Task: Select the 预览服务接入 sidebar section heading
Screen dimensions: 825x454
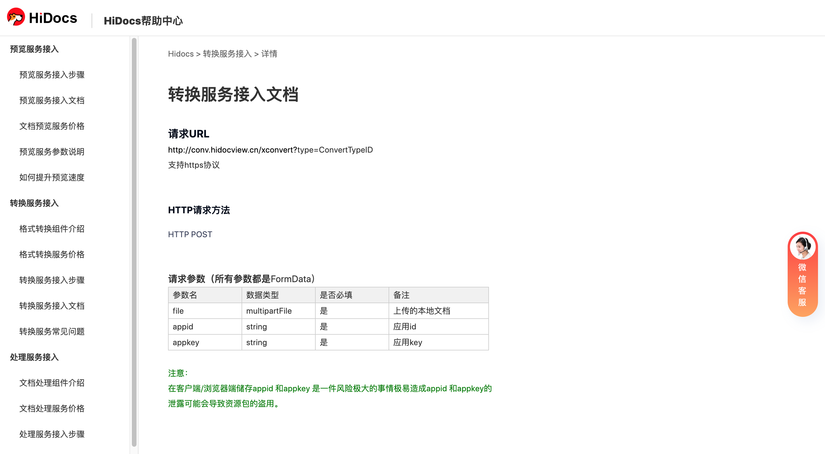Action: [x=34, y=49]
